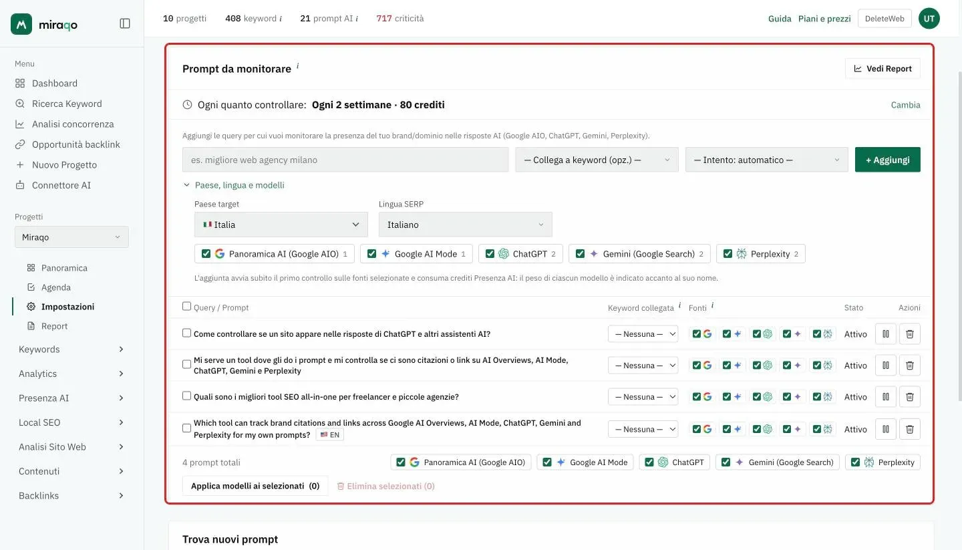Click the '+ Aggiungi' button
The width and height of the screenshot is (962, 550).
888,160
